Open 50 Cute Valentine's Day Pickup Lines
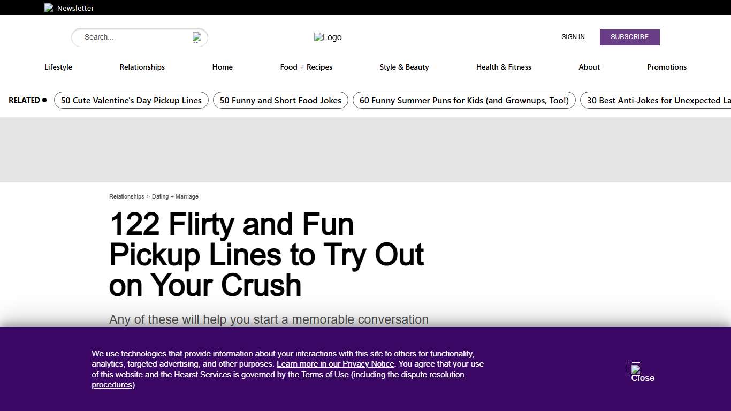 point(131,100)
